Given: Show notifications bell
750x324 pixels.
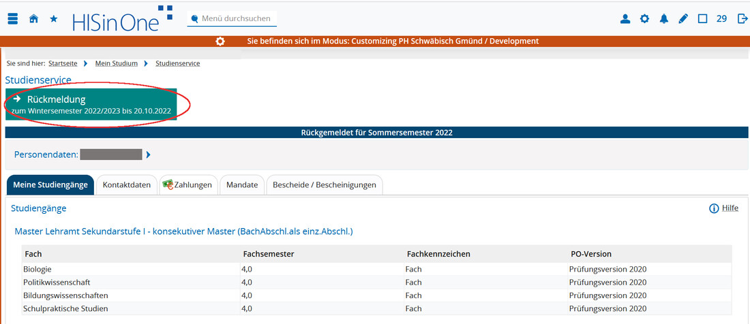Looking at the screenshot, I should [x=663, y=19].
